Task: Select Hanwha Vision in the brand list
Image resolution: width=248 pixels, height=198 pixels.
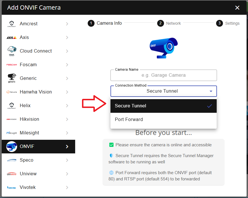Action: tap(38, 92)
